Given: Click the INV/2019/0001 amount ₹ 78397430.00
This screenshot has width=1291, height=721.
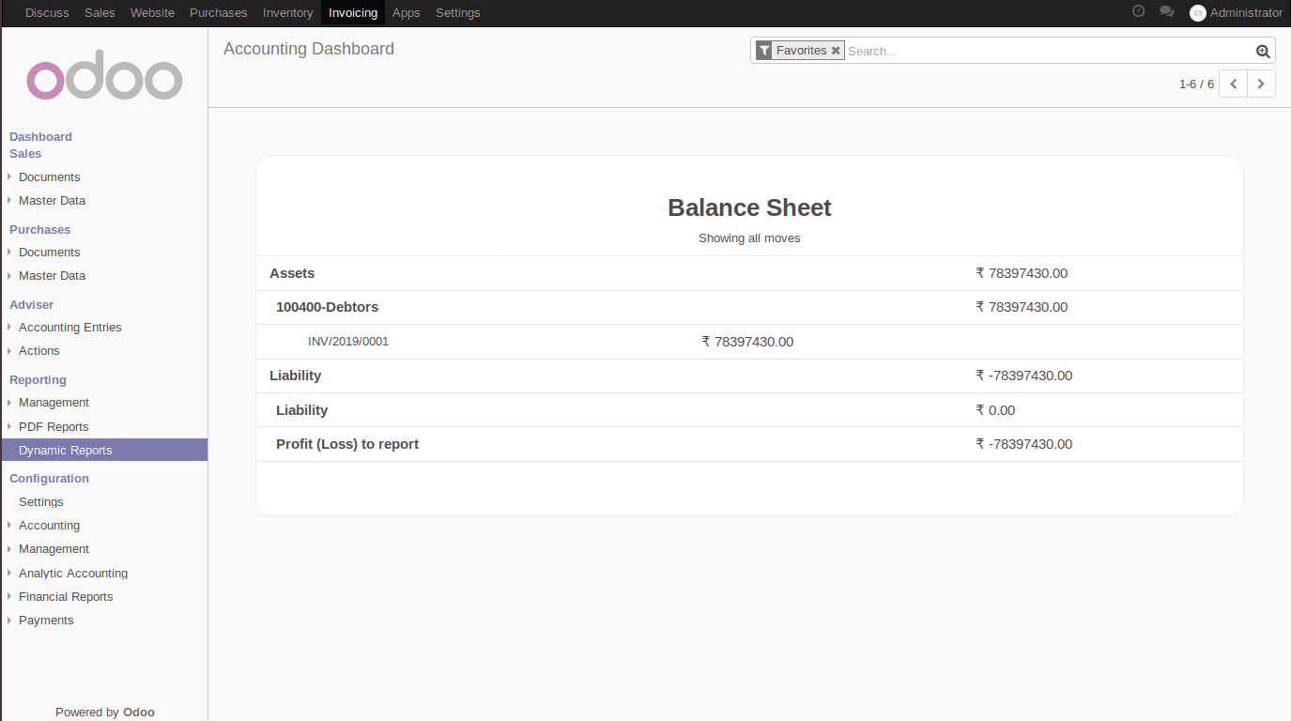Looking at the screenshot, I should 747,342.
